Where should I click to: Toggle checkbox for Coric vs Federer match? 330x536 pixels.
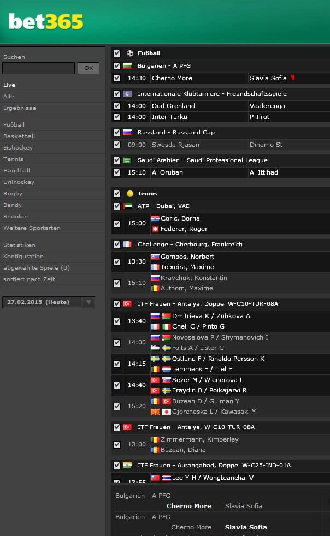pos(117,224)
